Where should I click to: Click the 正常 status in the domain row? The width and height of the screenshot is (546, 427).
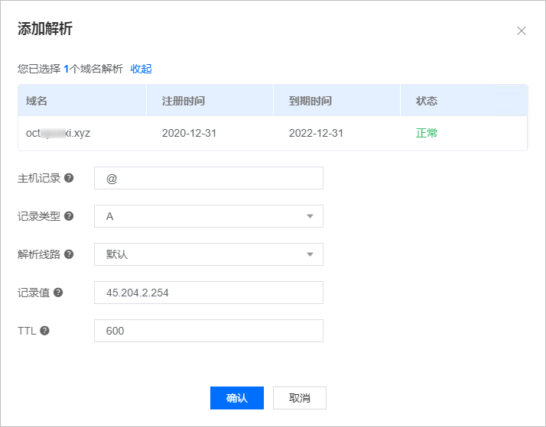click(427, 133)
